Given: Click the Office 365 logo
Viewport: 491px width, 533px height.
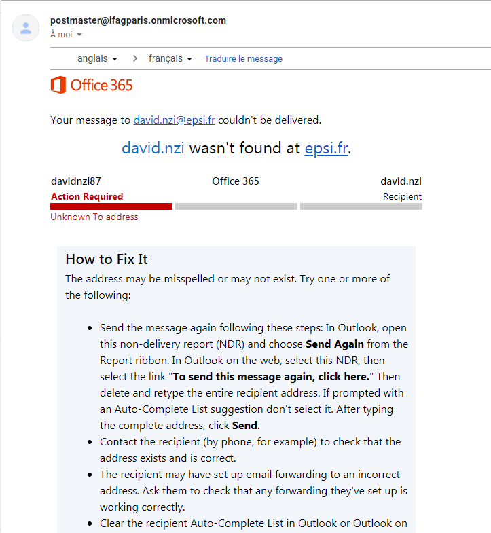Looking at the screenshot, I should tap(92, 85).
